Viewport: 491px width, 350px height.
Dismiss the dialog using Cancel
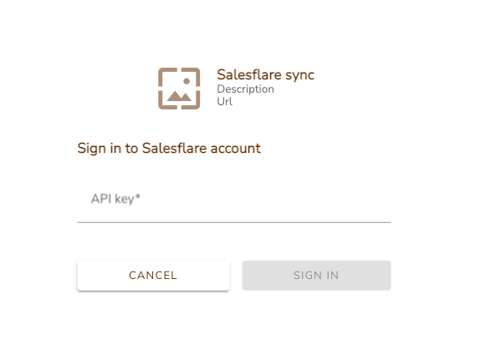[153, 276]
